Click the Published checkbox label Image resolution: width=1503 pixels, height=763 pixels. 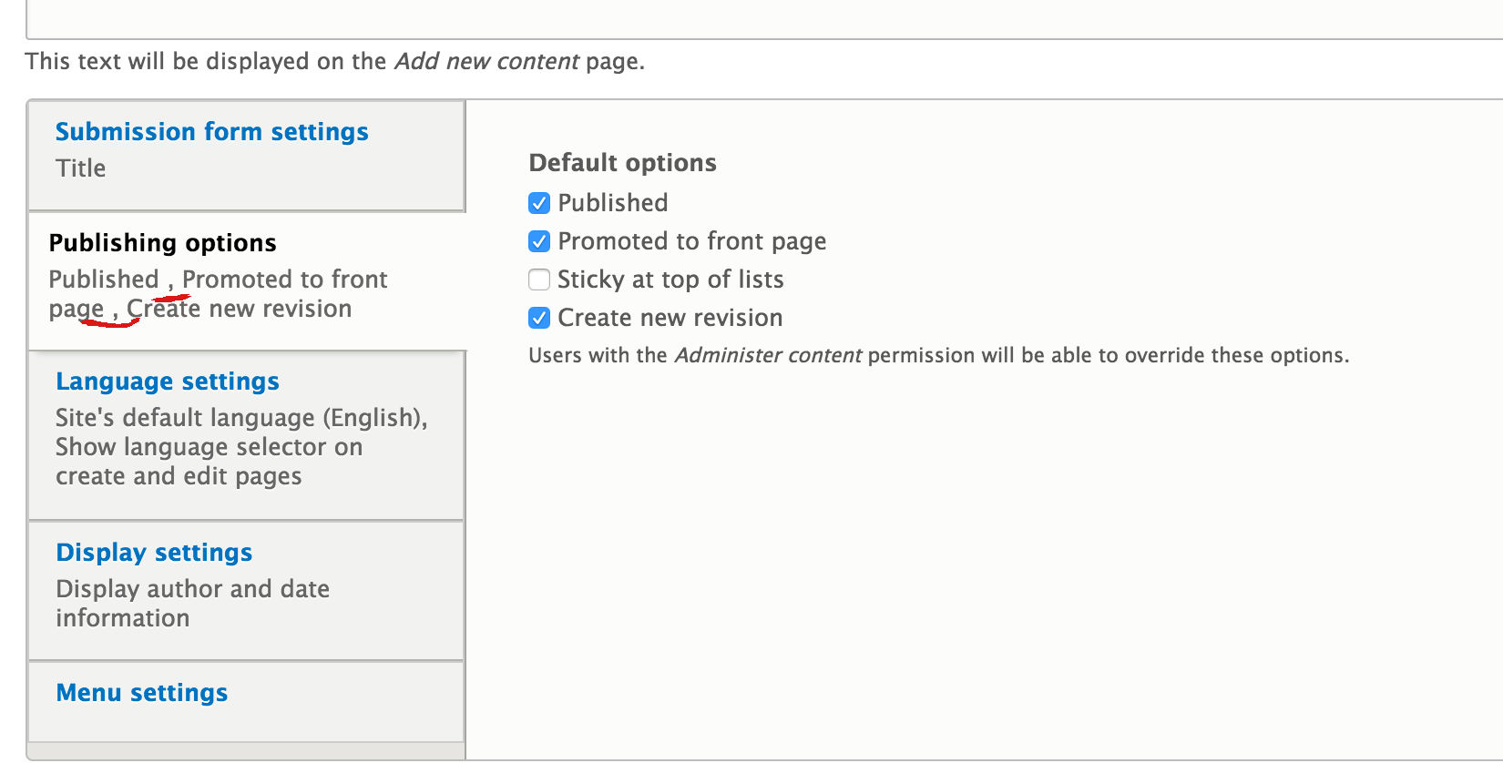613,203
